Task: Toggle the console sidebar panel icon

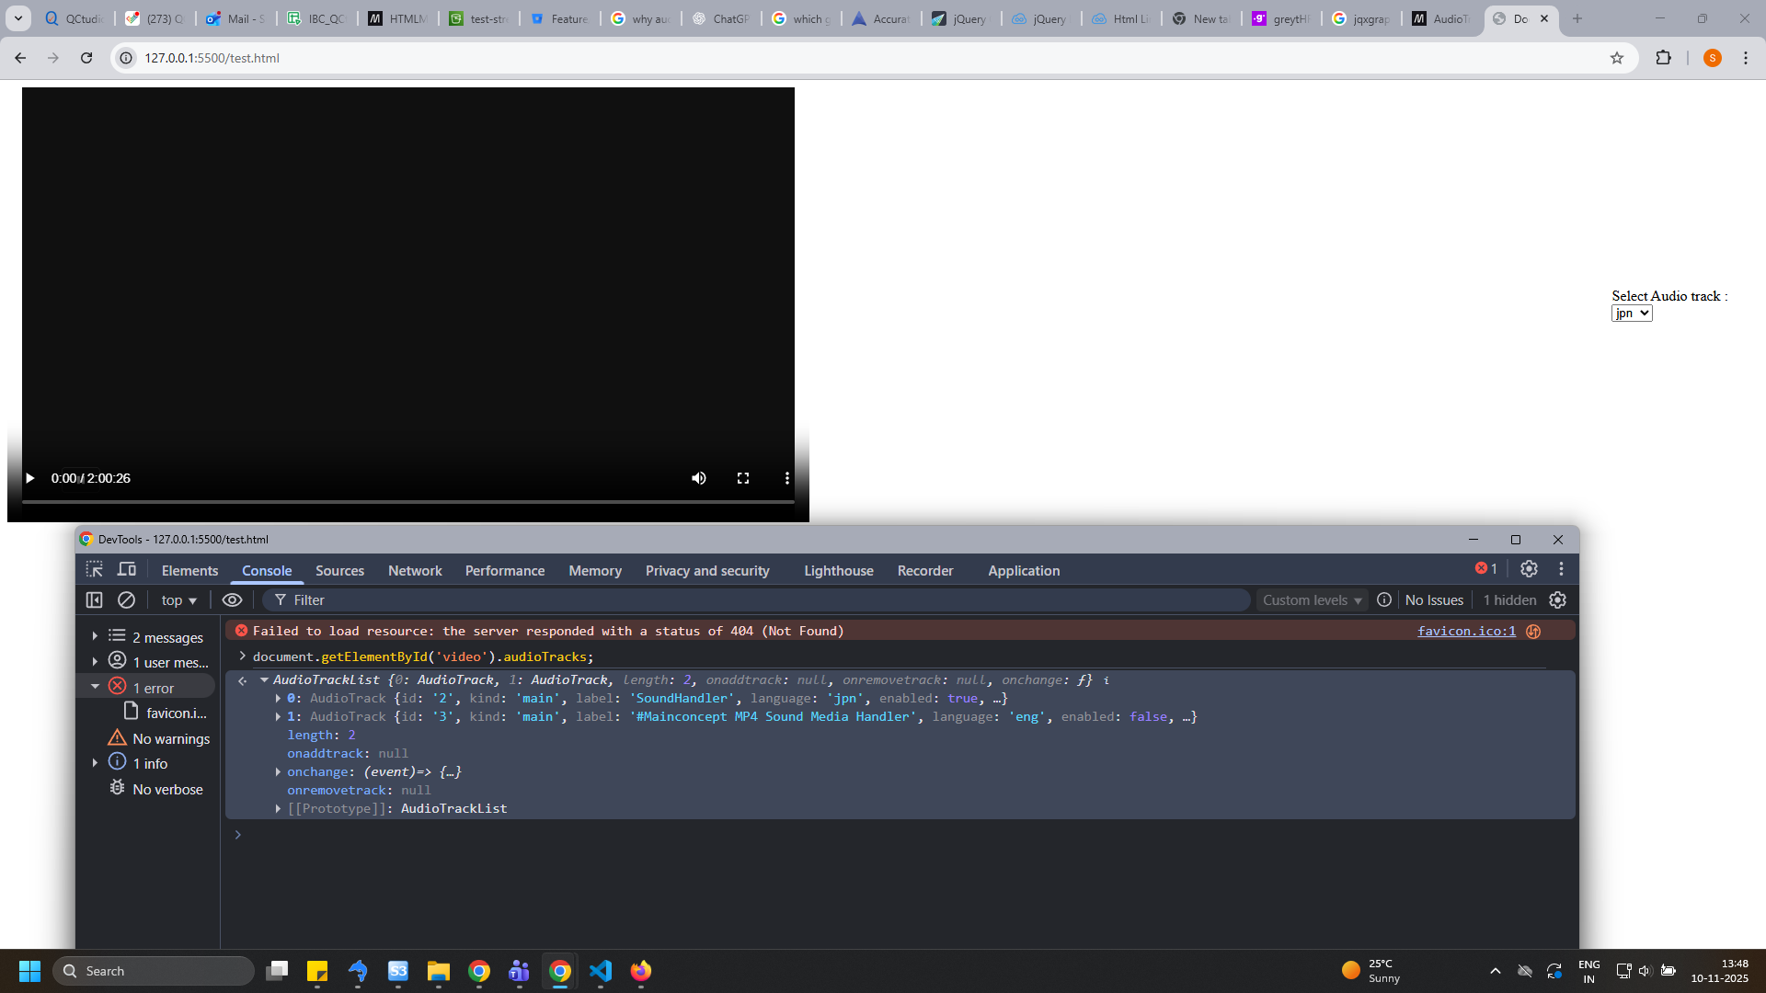Action: [94, 599]
